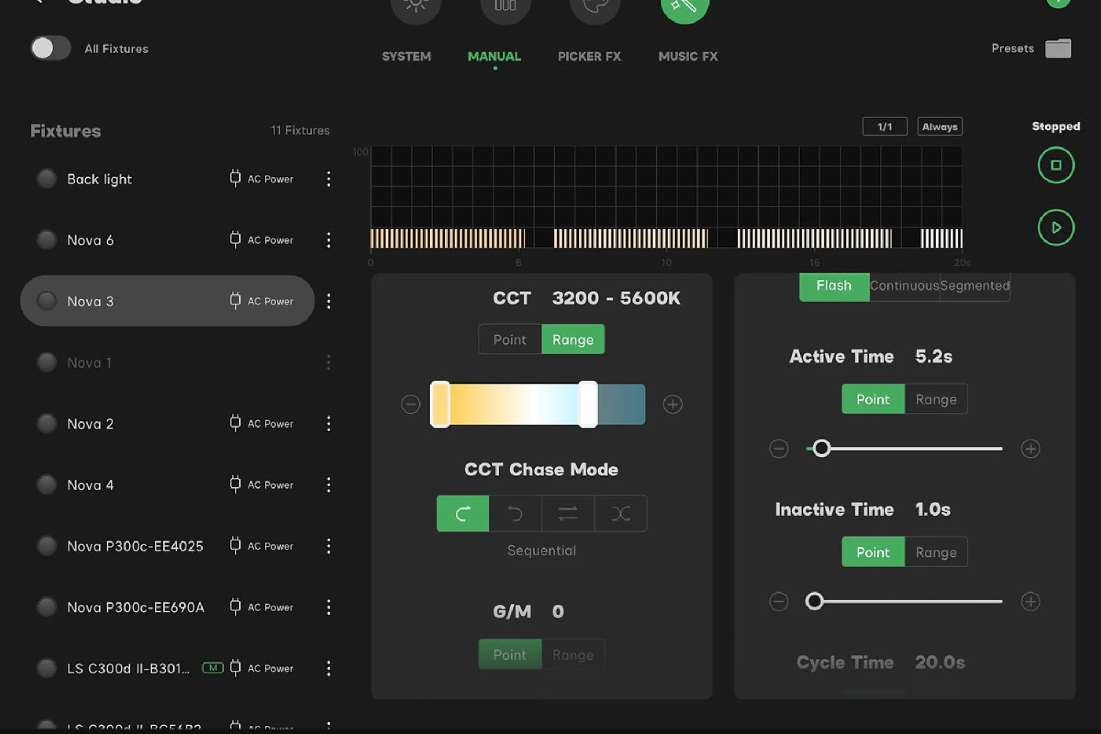Open the Always trigger dropdown
The height and width of the screenshot is (734, 1101).
point(939,127)
